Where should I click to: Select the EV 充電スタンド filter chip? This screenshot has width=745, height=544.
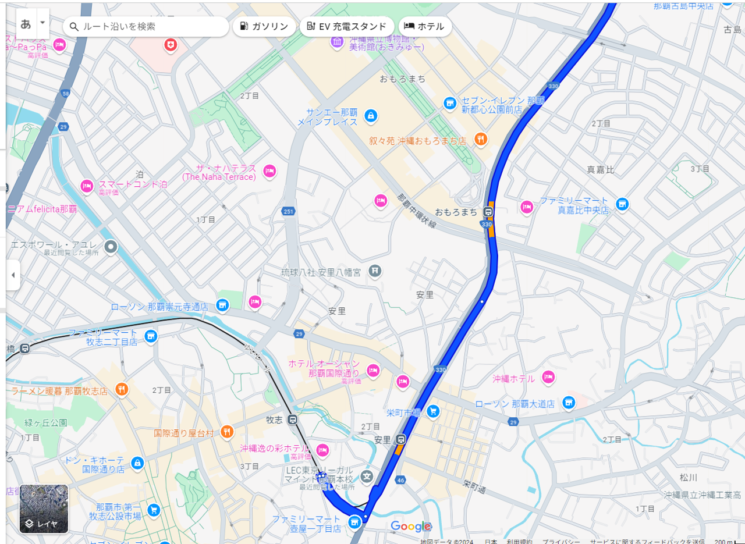347,26
